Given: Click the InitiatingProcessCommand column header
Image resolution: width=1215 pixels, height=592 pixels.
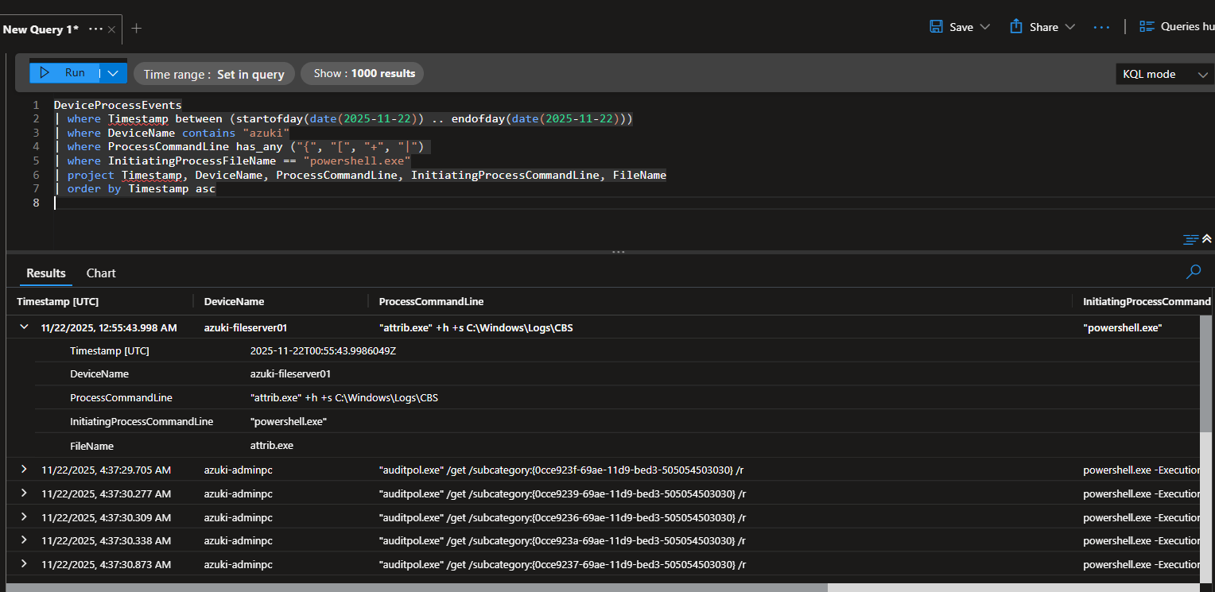Looking at the screenshot, I should 1147,301.
